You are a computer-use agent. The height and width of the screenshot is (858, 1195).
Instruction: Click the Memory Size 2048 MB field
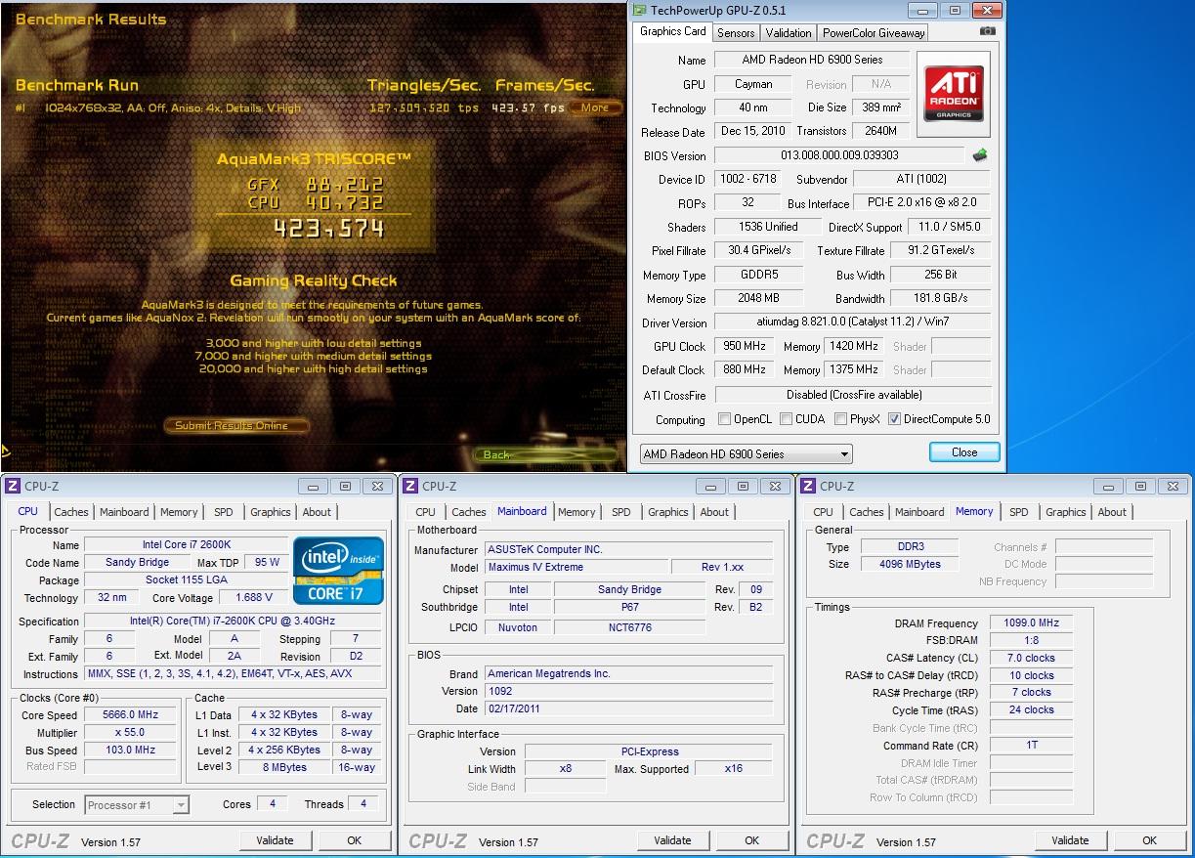click(759, 298)
